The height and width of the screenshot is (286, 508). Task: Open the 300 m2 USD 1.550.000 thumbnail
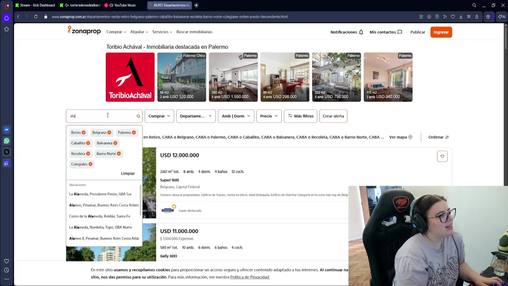pos(233,77)
